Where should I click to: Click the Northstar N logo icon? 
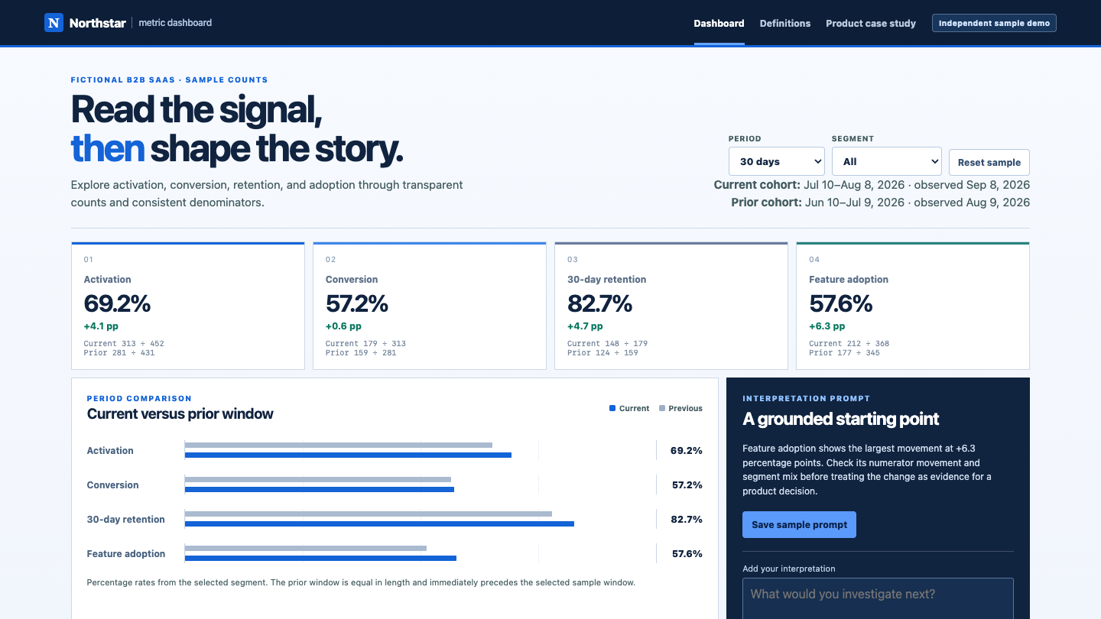[x=54, y=23]
